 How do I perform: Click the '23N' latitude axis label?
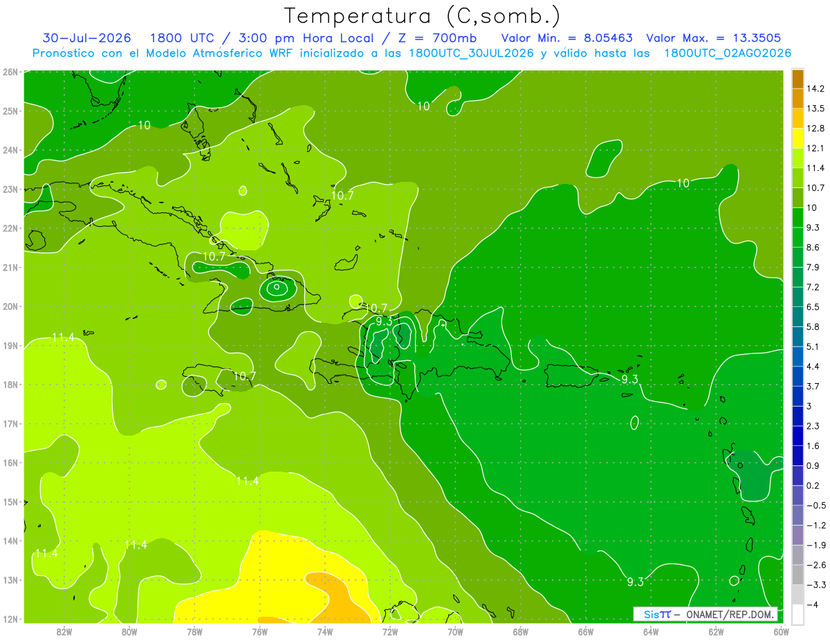point(10,189)
